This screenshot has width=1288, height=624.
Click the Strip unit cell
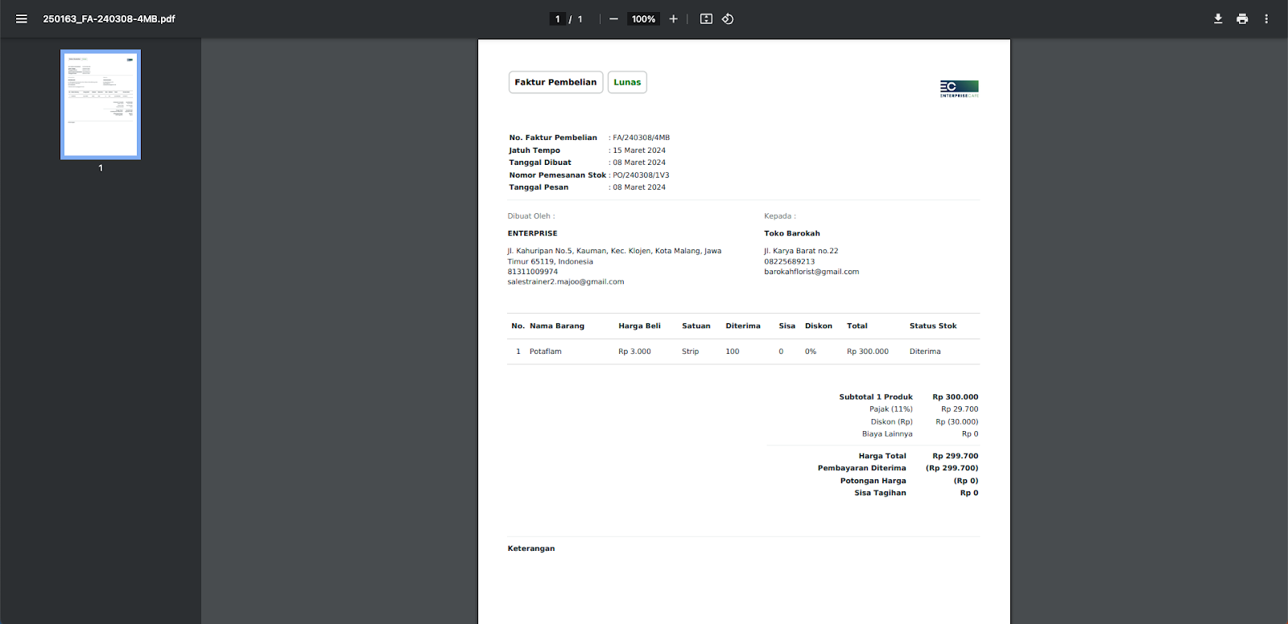point(691,351)
